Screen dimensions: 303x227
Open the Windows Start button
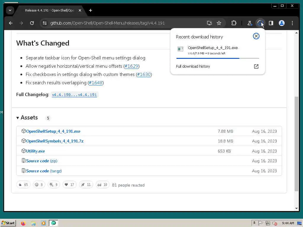8,223
